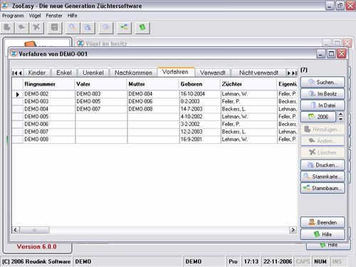Click the search magnifier toolbar icon
The height and width of the screenshot is (267, 356).
pos(73,28)
